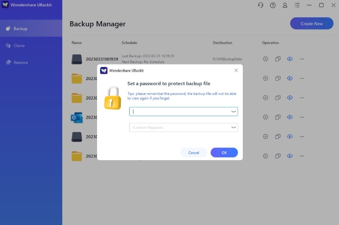This screenshot has width=339, height=225.
Task: Select the topmost folder backup icon
Action: 77,78
